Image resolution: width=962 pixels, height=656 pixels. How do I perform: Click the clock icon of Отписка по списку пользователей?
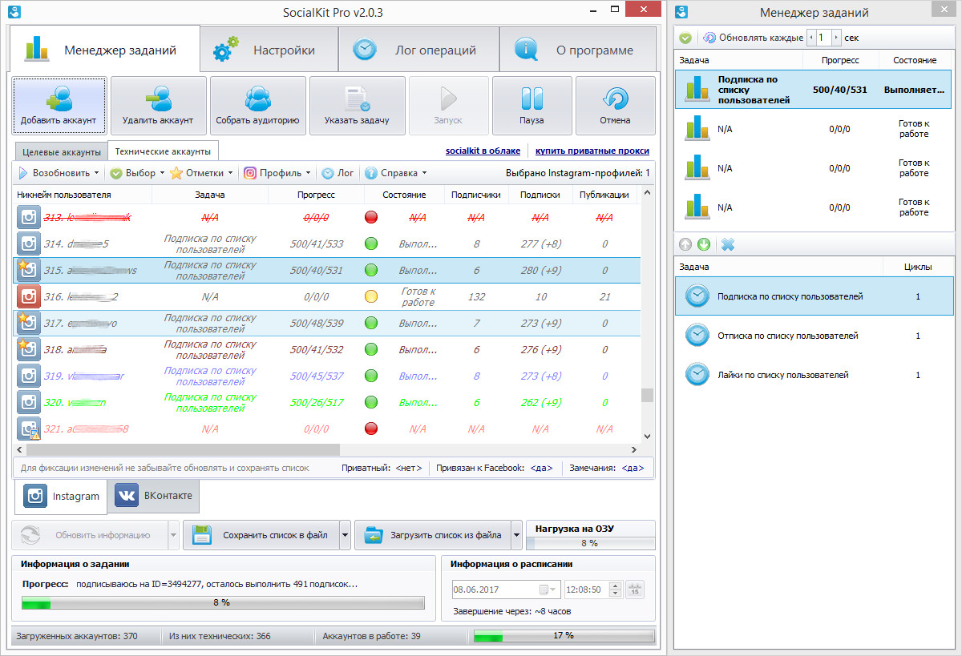tap(697, 336)
